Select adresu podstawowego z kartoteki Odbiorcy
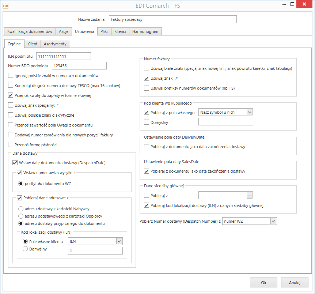Screen dimensions: 315x294 pyautogui.click(x=21, y=216)
